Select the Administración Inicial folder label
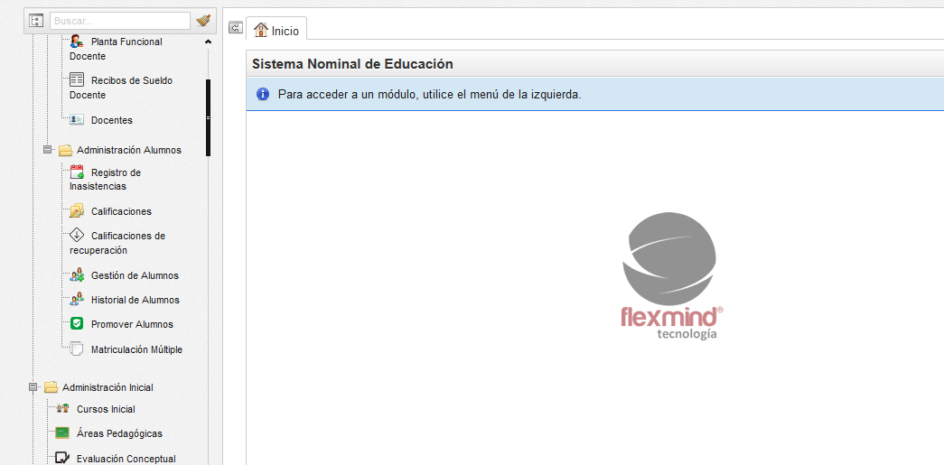 pos(107,387)
